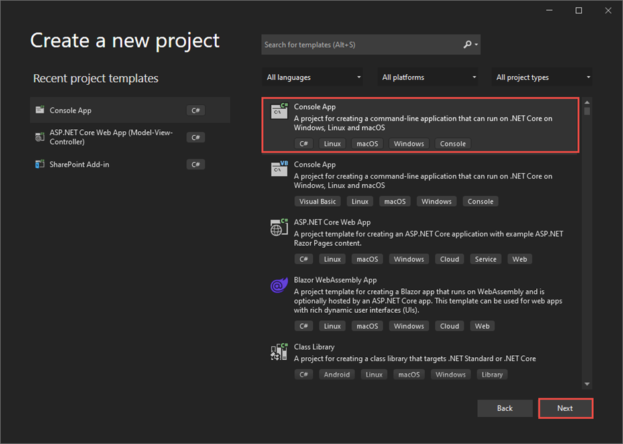Click the Visual Basic Console App icon
Screen dimensions: 623x444
pyautogui.click(x=278, y=169)
